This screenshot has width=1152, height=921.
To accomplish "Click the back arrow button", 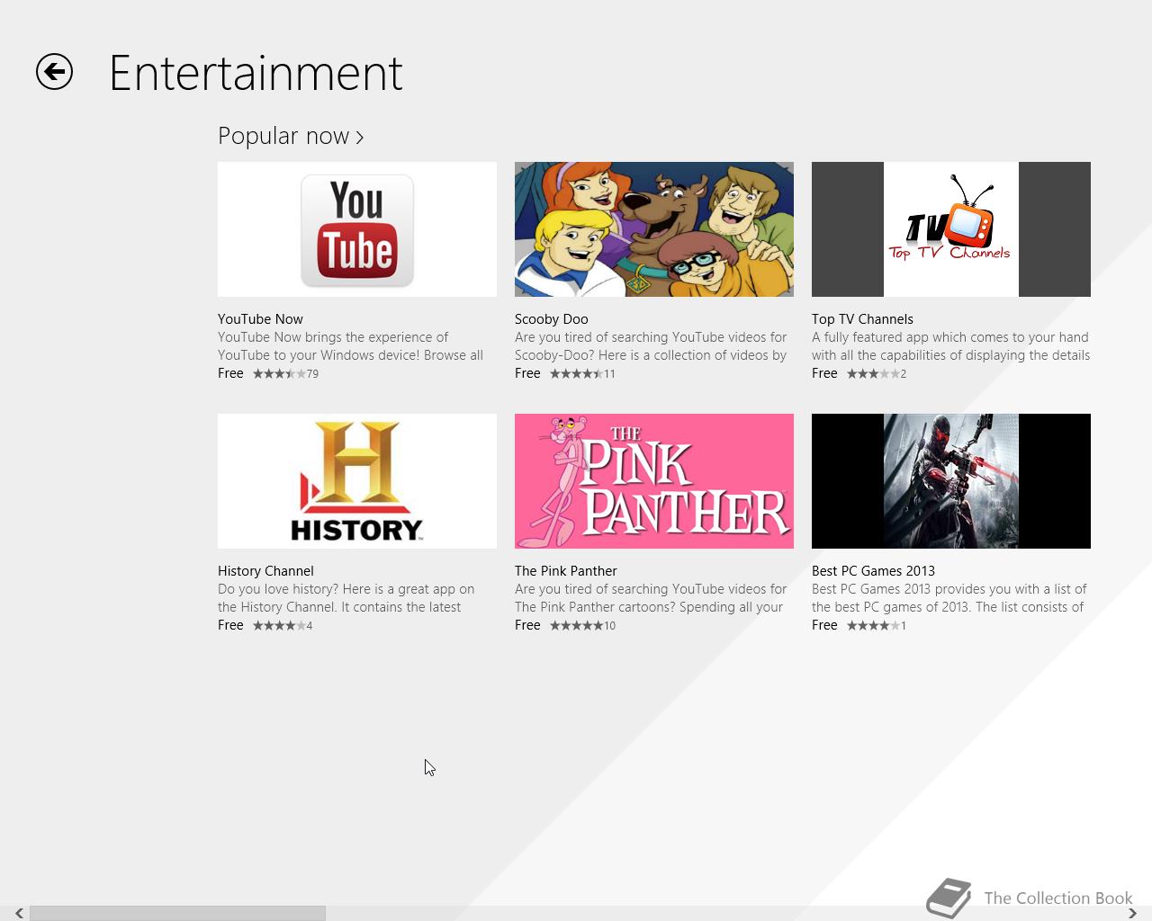I will point(54,72).
